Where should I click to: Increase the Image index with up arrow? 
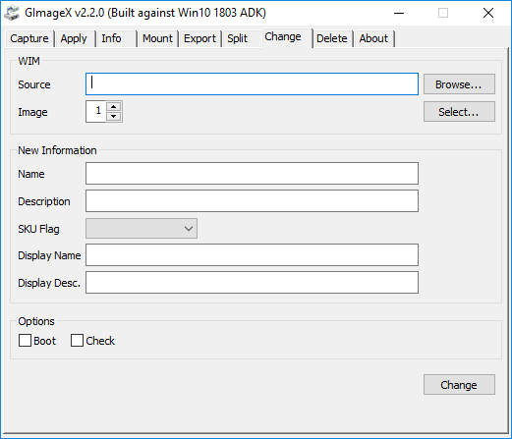coord(114,107)
